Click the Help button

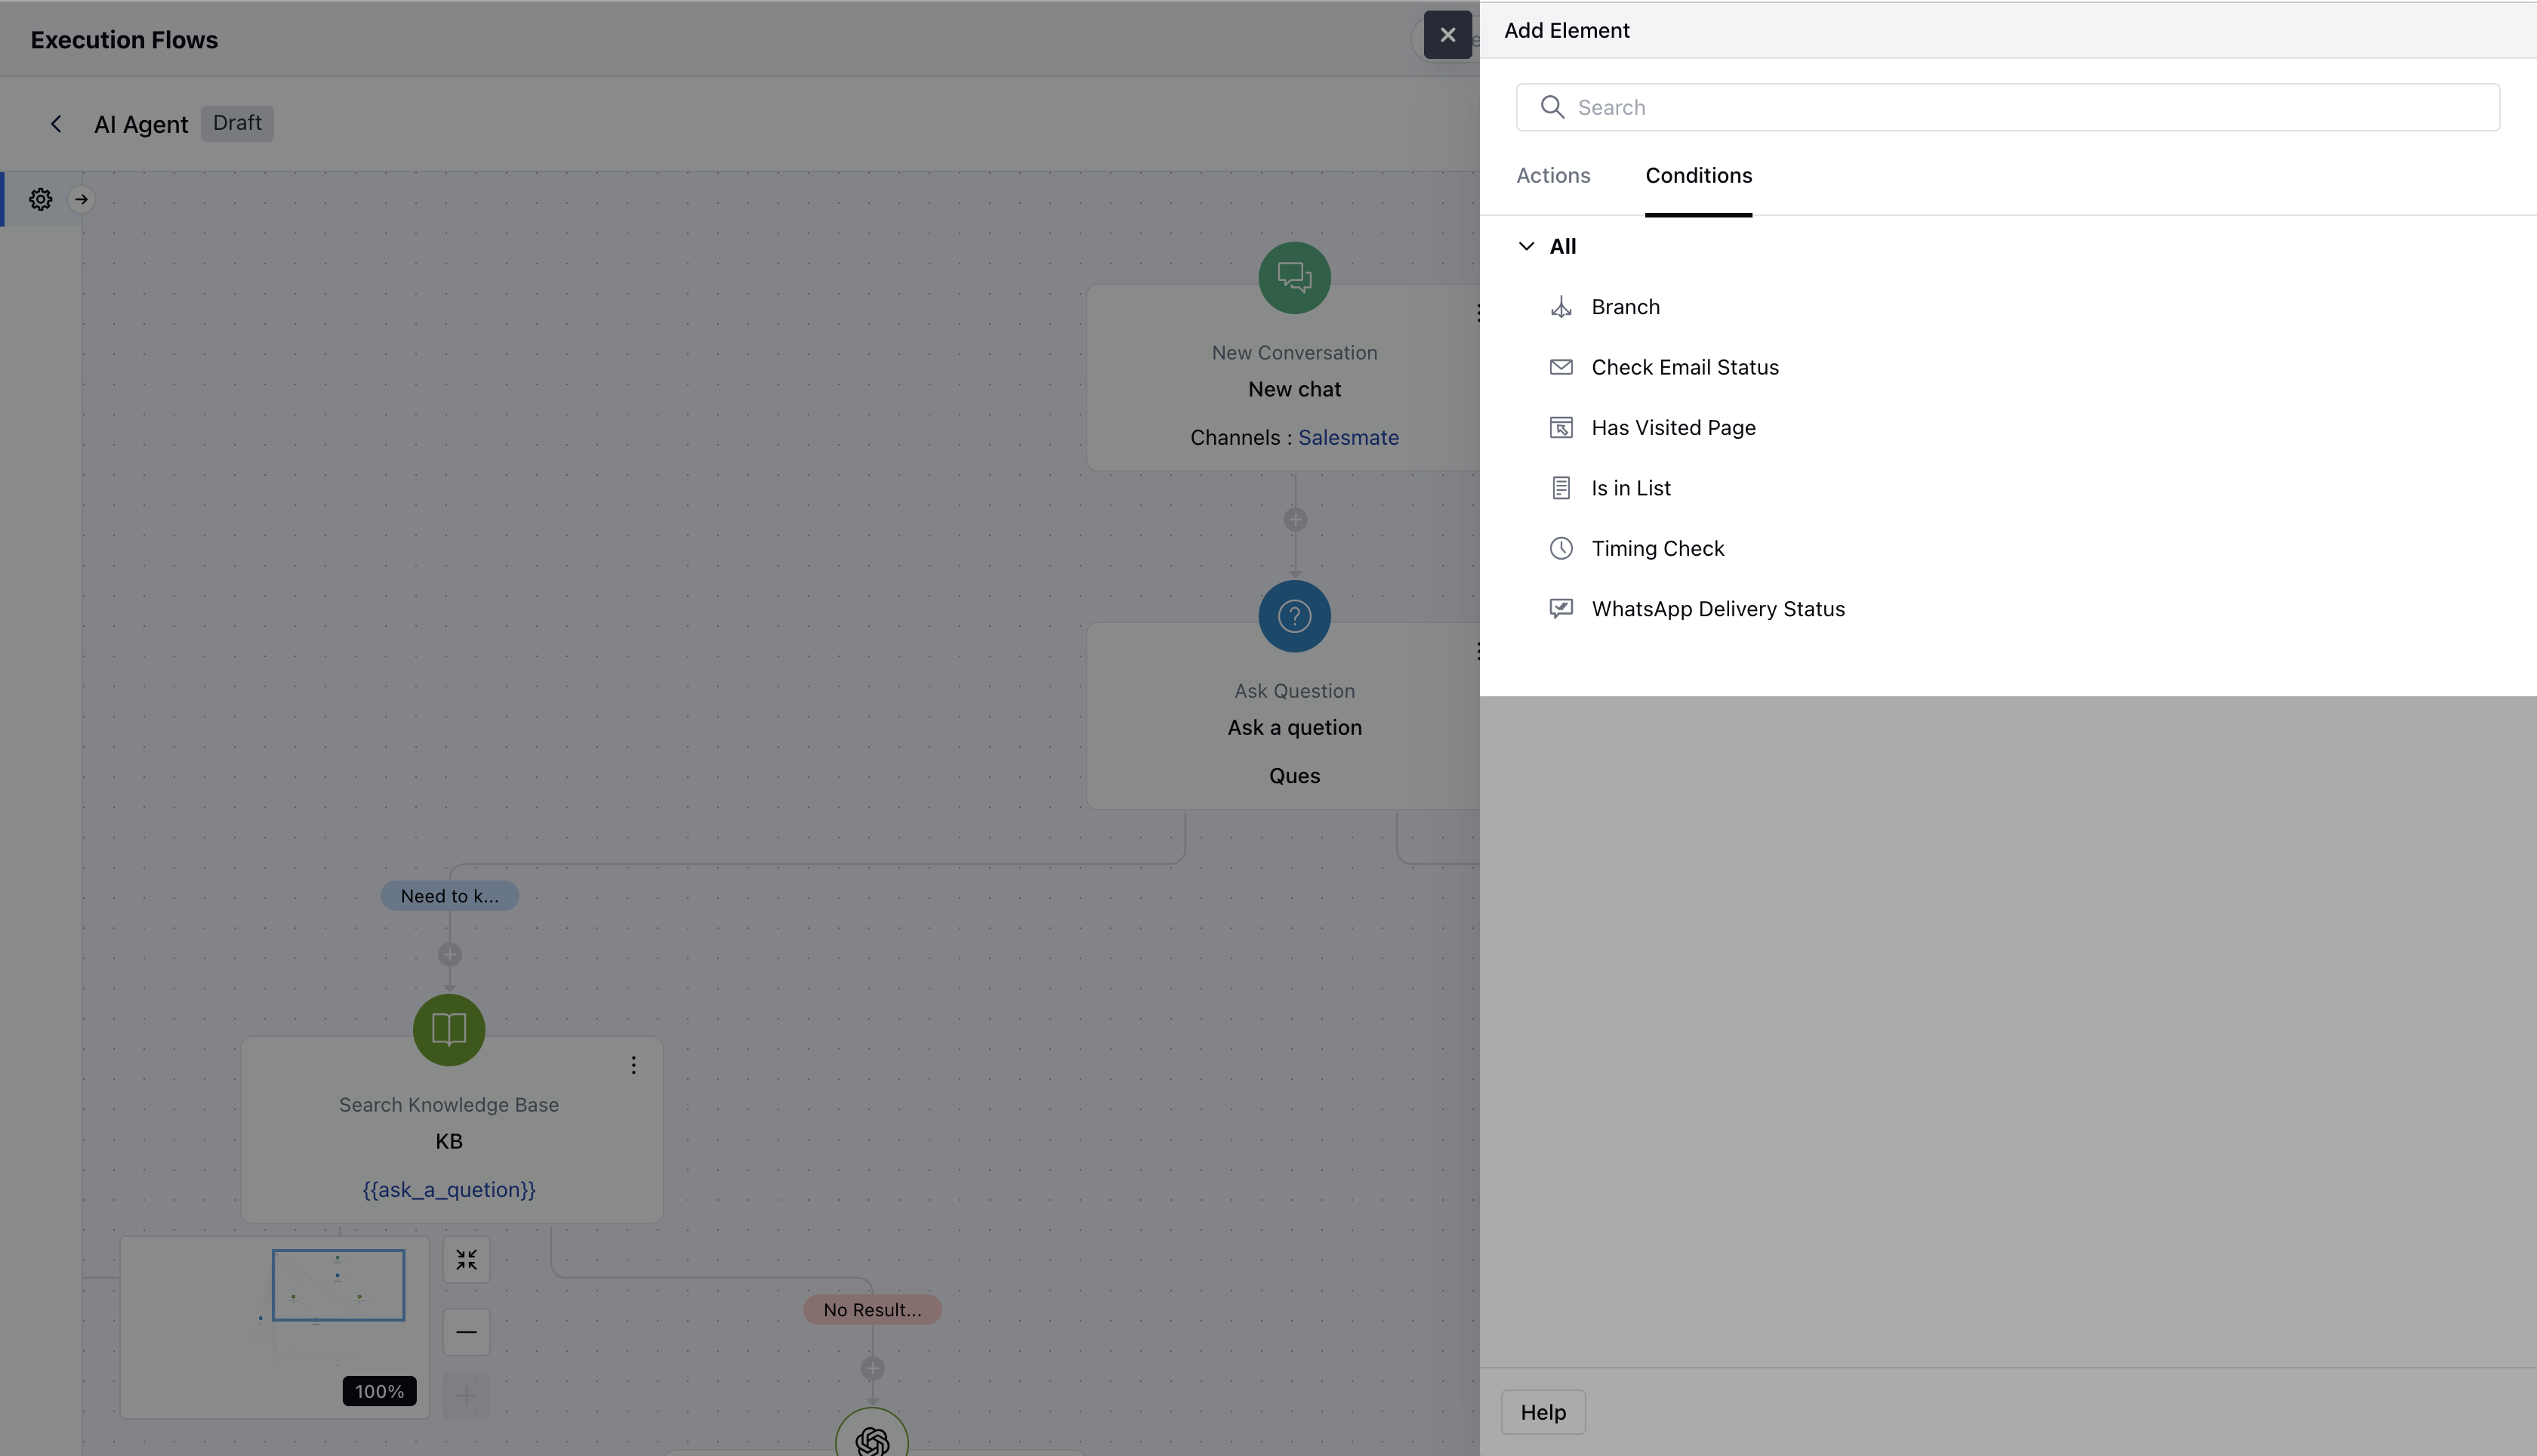click(x=1543, y=1412)
